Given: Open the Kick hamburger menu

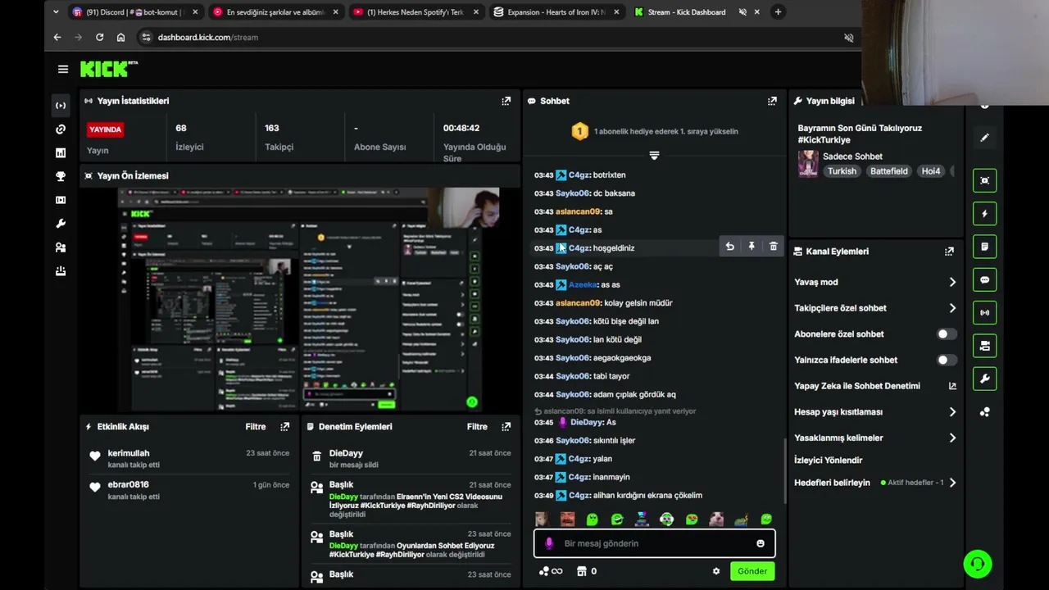Looking at the screenshot, I should 63,70.
